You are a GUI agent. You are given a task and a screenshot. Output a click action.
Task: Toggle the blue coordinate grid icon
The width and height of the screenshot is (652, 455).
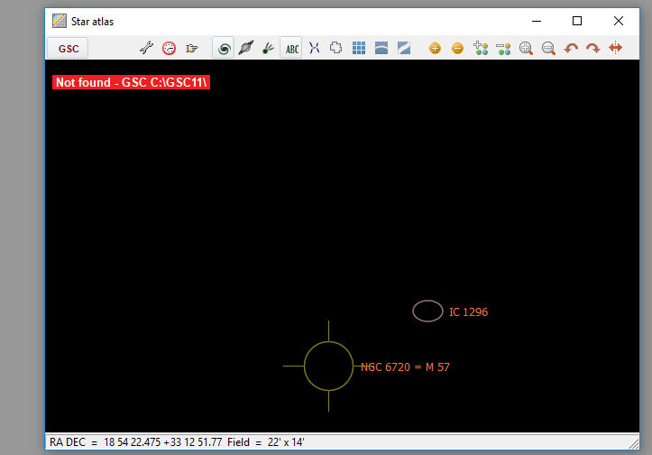(x=358, y=48)
